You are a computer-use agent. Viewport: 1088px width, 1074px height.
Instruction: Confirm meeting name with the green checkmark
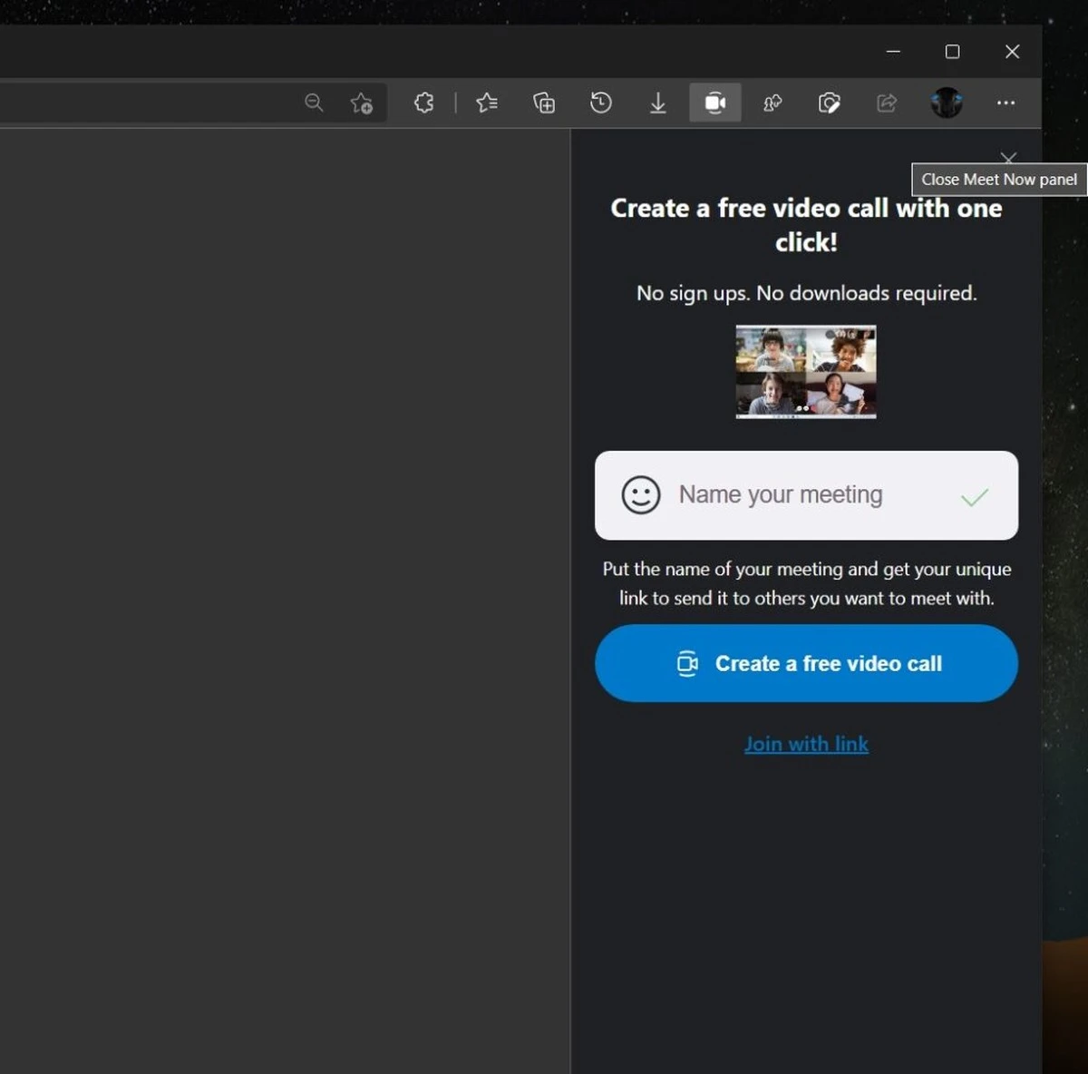[x=976, y=496]
